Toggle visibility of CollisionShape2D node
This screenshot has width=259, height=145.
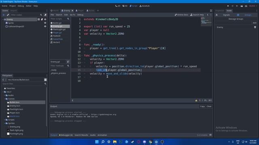[x=45, y=26]
